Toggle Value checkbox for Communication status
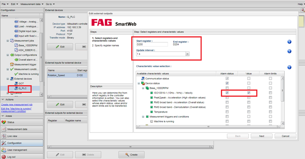The height and width of the screenshot is (159, 305). (x=249, y=78)
